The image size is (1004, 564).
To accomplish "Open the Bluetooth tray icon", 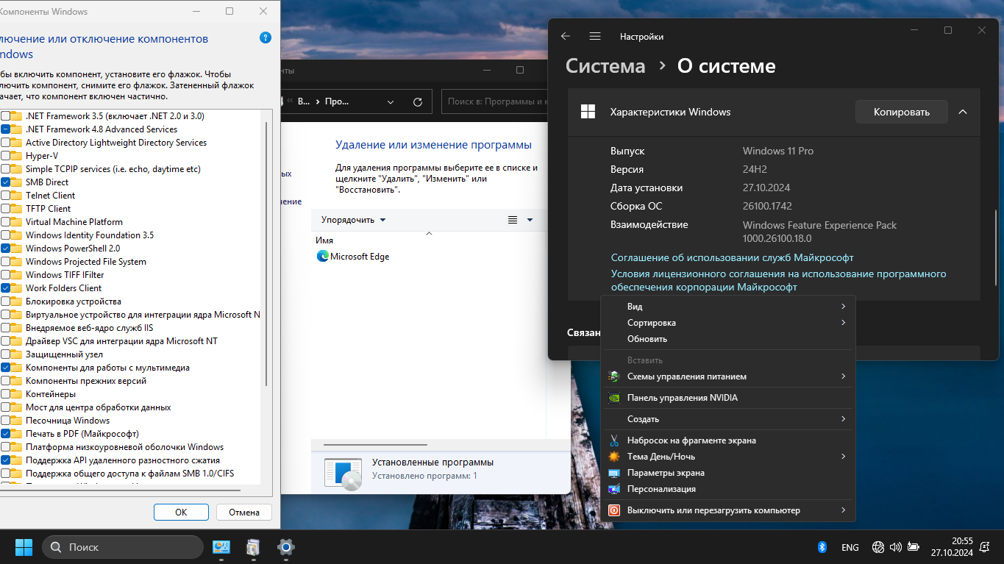I will click(x=822, y=547).
